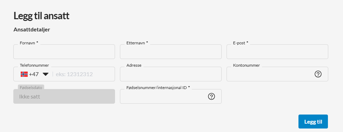This screenshot has width=343, height=132.
Task: Expand the phone country code dropdown arrow
Action: pos(46,74)
